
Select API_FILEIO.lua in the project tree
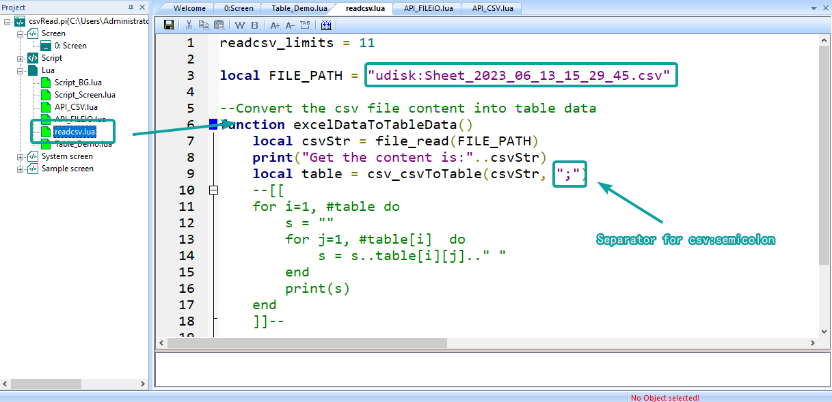click(x=78, y=119)
